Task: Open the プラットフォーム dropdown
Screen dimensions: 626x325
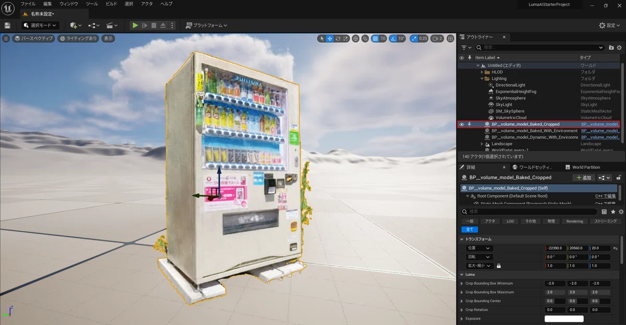Action: click(x=207, y=25)
